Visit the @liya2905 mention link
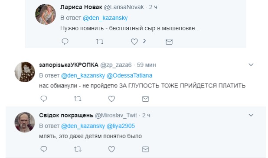268x158 pixels. (121, 126)
